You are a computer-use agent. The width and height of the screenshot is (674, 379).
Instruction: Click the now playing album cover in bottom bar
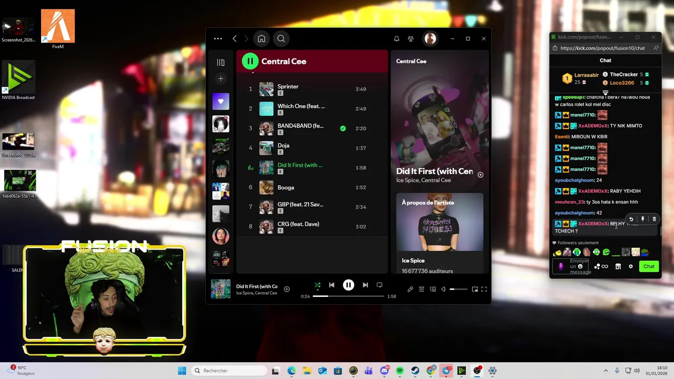point(221,289)
